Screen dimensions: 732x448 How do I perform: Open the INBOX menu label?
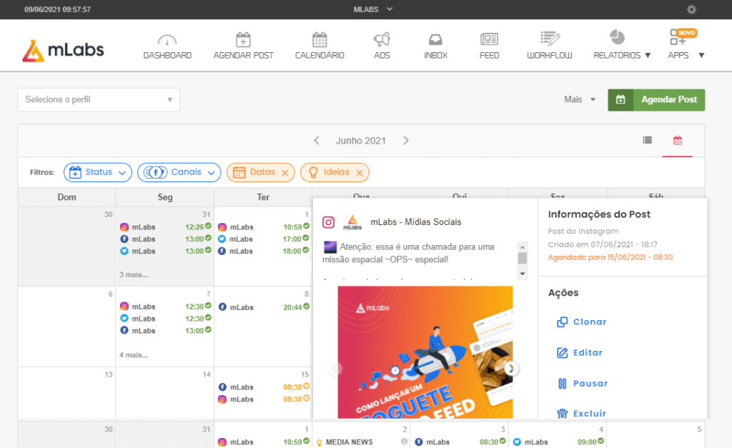pos(435,56)
